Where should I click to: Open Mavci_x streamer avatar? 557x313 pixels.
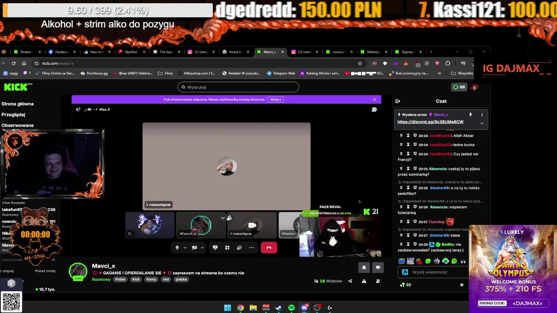click(x=78, y=271)
